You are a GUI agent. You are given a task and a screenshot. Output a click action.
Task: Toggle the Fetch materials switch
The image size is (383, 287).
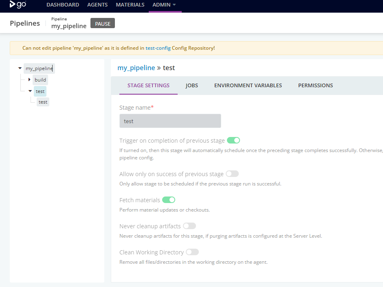[169, 200]
